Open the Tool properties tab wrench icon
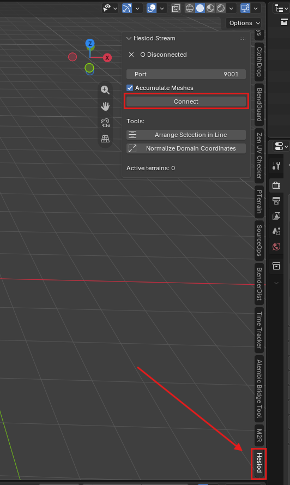290x485 pixels. click(x=276, y=166)
